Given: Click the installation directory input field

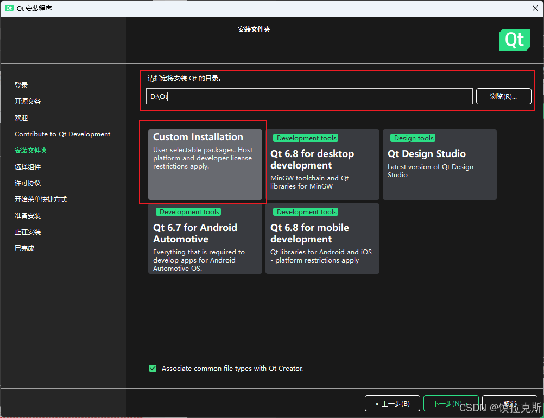Looking at the screenshot, I should (309, 96).
